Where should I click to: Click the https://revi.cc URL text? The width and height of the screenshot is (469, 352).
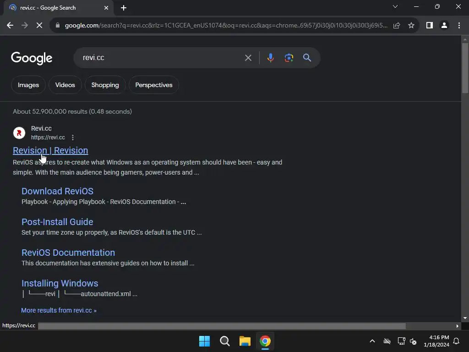coord(48,137)
